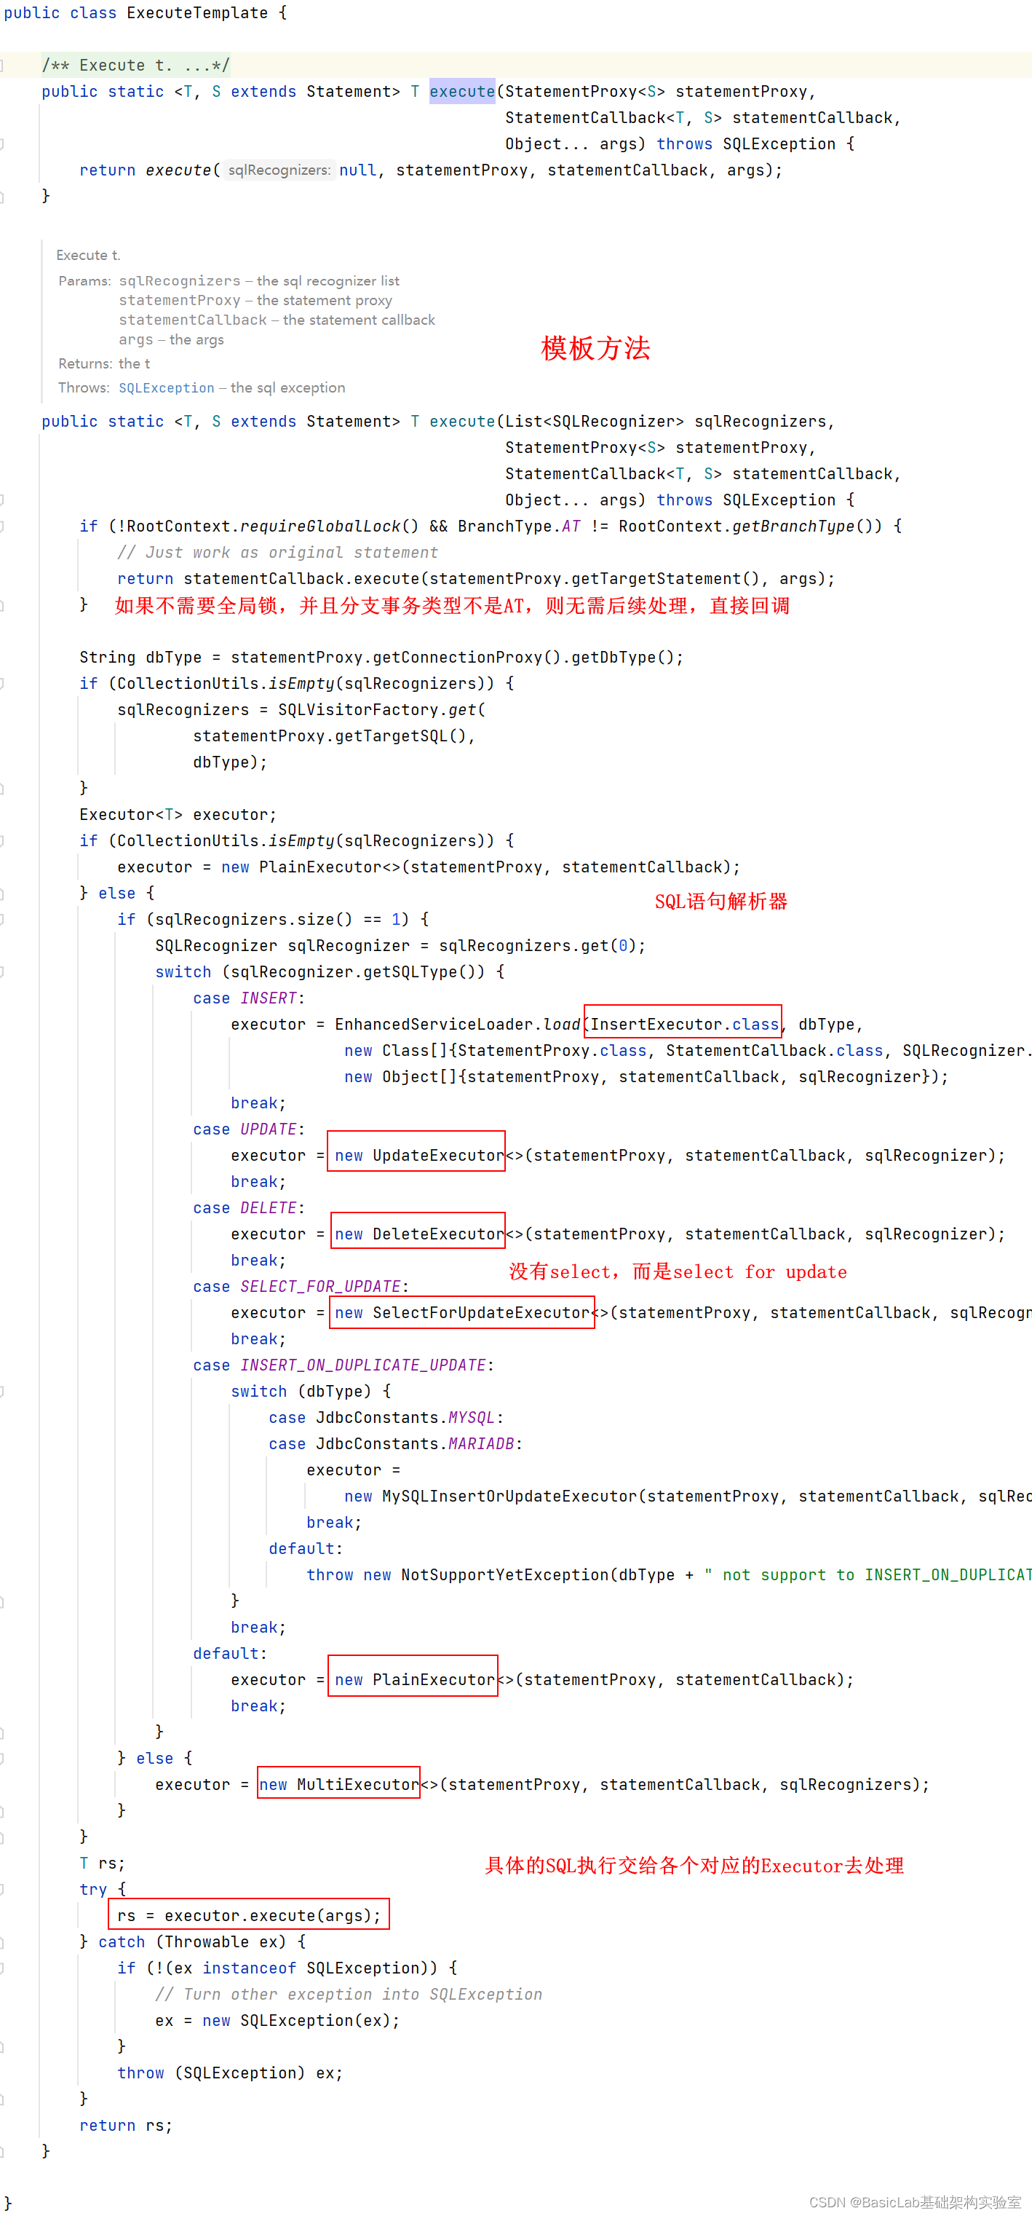The width and height of the screenshot is (1032, 2216).
Task: Click the UpdateExecutor constructor call
Action: point(420,1155)
